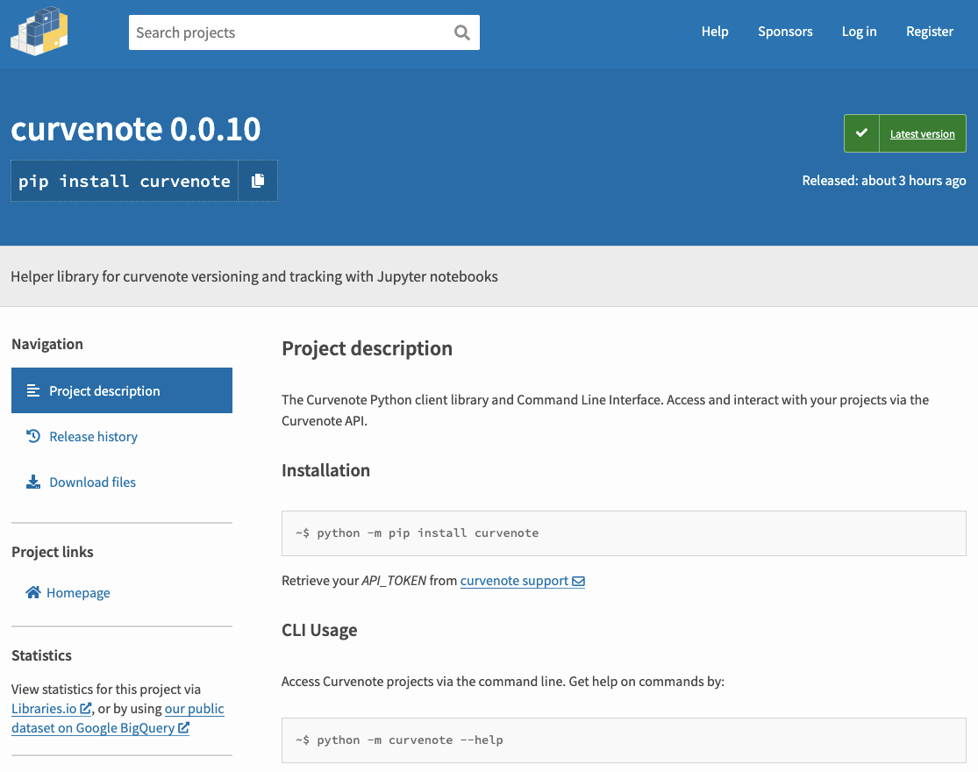The width and height of the screenshot is (978, 772).
Task: Click the API_TOKEN italic text
Action: pos(394,581)
